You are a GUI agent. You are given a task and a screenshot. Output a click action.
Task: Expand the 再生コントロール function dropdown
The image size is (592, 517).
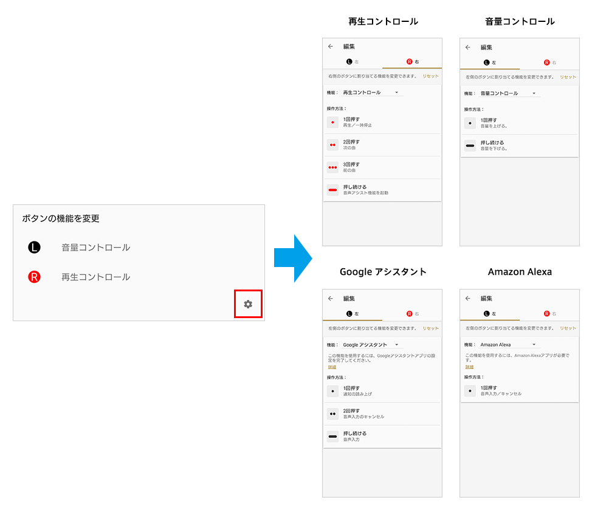(x=396, y=92)
